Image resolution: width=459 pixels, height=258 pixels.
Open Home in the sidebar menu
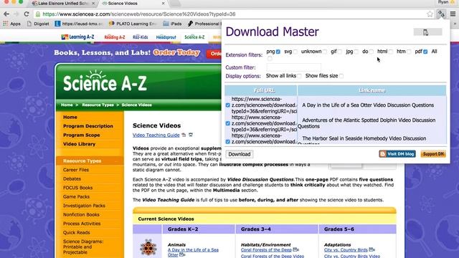[70, 117]
